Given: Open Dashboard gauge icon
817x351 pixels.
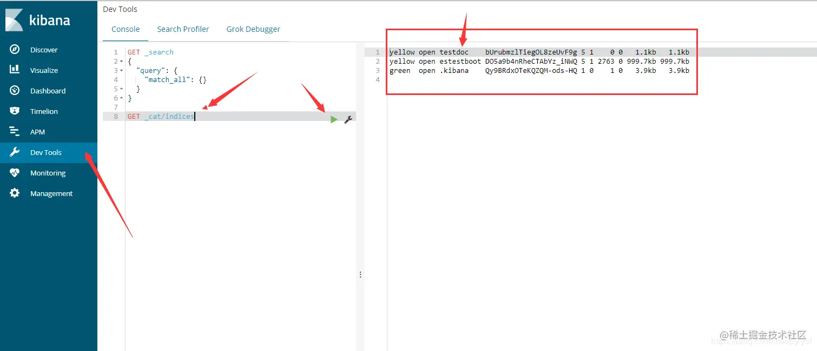Looking at the screenshot, I should click(x=15, y=90).
